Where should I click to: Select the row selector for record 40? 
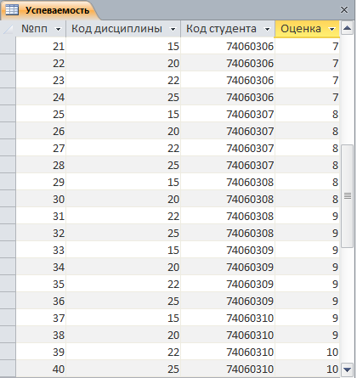(x=8, y=369)
